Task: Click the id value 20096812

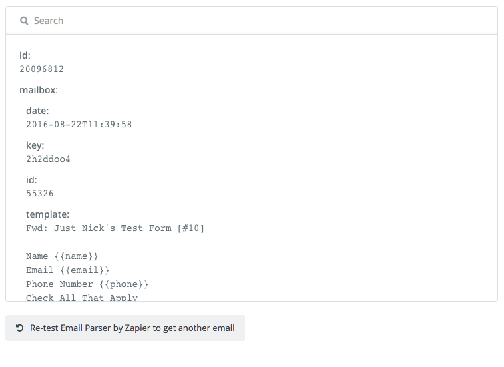Action: point(41,69)
